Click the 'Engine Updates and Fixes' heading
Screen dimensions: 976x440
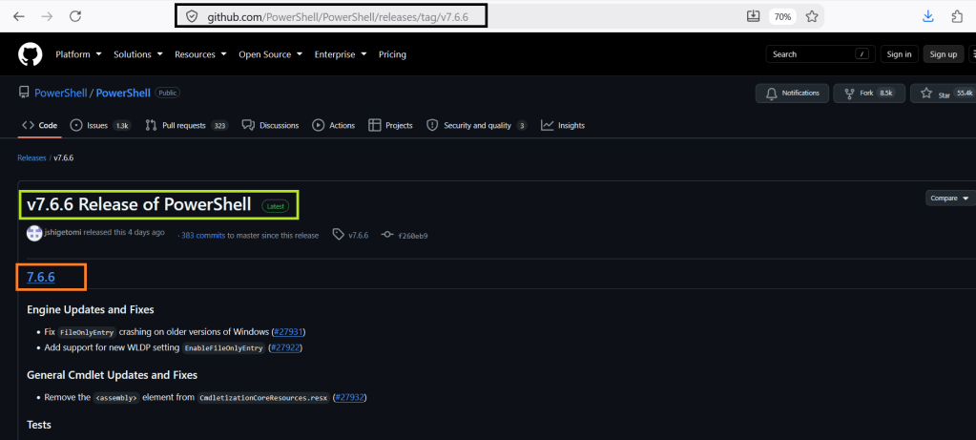point(91,309)
